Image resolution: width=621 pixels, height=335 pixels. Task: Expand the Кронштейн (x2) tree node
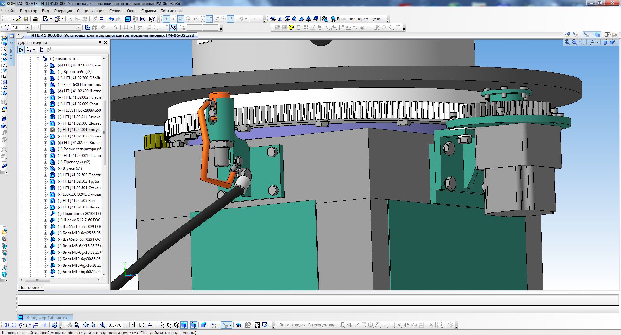tap(45, 72)
